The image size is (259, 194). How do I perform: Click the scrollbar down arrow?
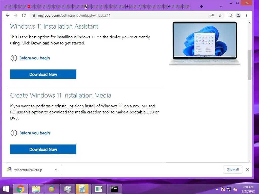[x=250, y=160]
